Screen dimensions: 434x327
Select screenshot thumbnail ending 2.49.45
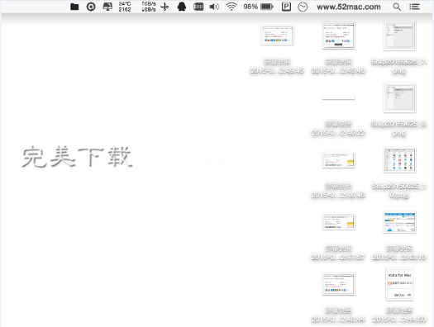277,36
